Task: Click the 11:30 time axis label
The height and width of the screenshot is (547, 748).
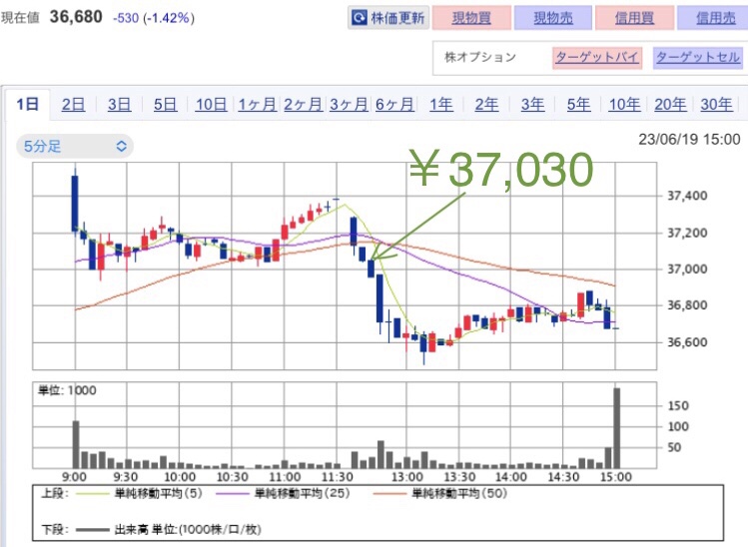Action: (338, 477)
